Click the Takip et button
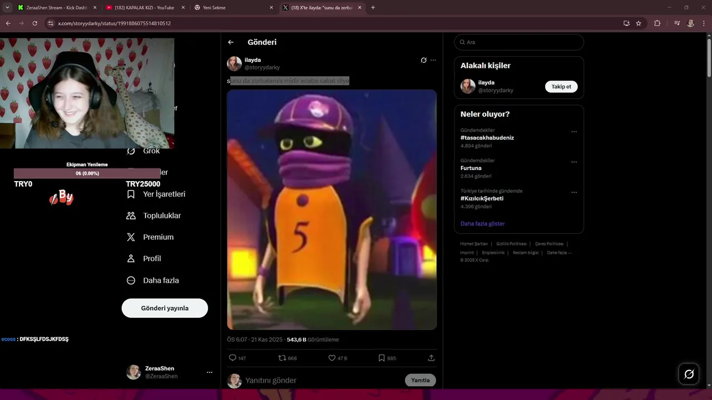 click(x=561, y=87)
